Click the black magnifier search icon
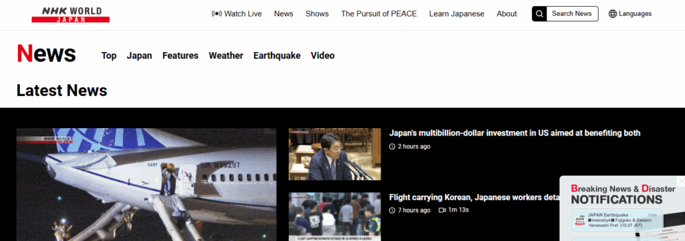Screen dimensions: 685x241 pos(539,13)
